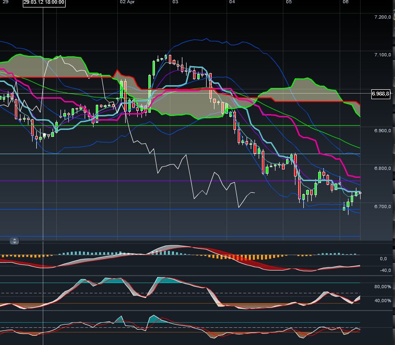
Task: Click the 02 Apr date axis label
Action: click(127, 2)
